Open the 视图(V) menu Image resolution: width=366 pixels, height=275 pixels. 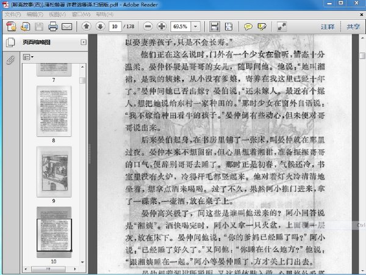[x=57, y=15]
